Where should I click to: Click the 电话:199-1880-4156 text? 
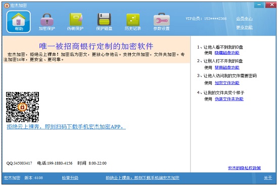[x=55, y=163]
